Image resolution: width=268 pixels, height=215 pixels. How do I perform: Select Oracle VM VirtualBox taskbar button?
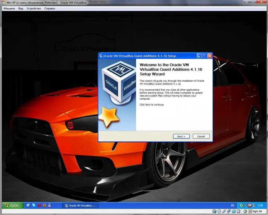[x=80, y=206]
